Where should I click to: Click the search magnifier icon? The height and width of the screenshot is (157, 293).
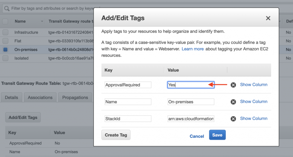tap(7, 9)
